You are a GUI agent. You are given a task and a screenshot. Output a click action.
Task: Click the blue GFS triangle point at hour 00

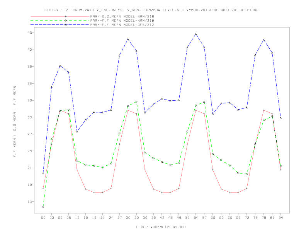click(43, 173)
